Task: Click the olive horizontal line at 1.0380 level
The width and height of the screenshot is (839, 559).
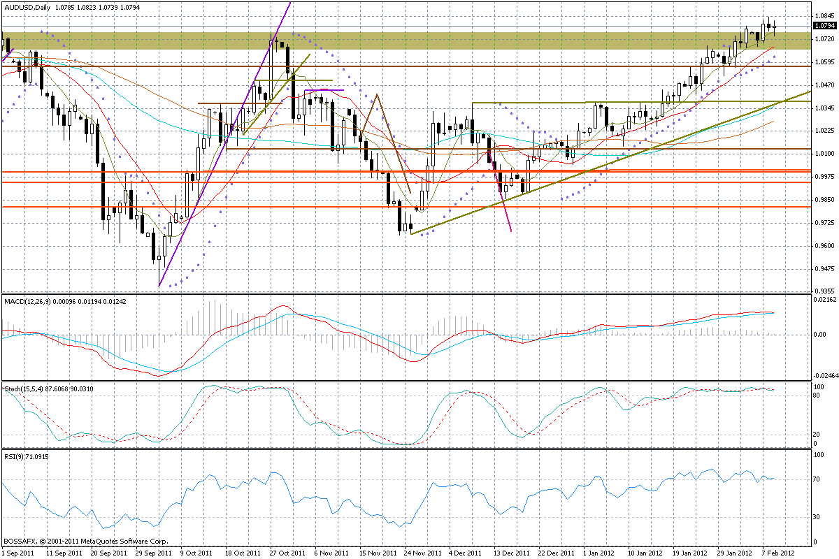Action: (642, 102)
